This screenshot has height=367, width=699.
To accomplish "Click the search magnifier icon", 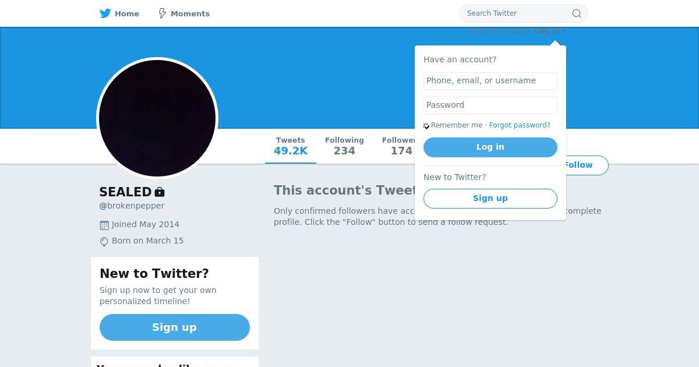I will 576,13.
